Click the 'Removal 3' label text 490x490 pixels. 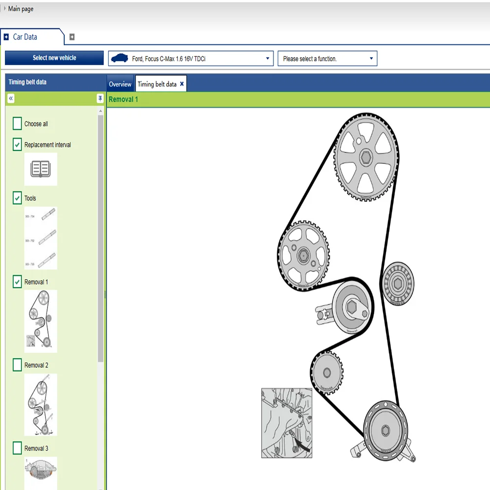[x=36, y=448]
